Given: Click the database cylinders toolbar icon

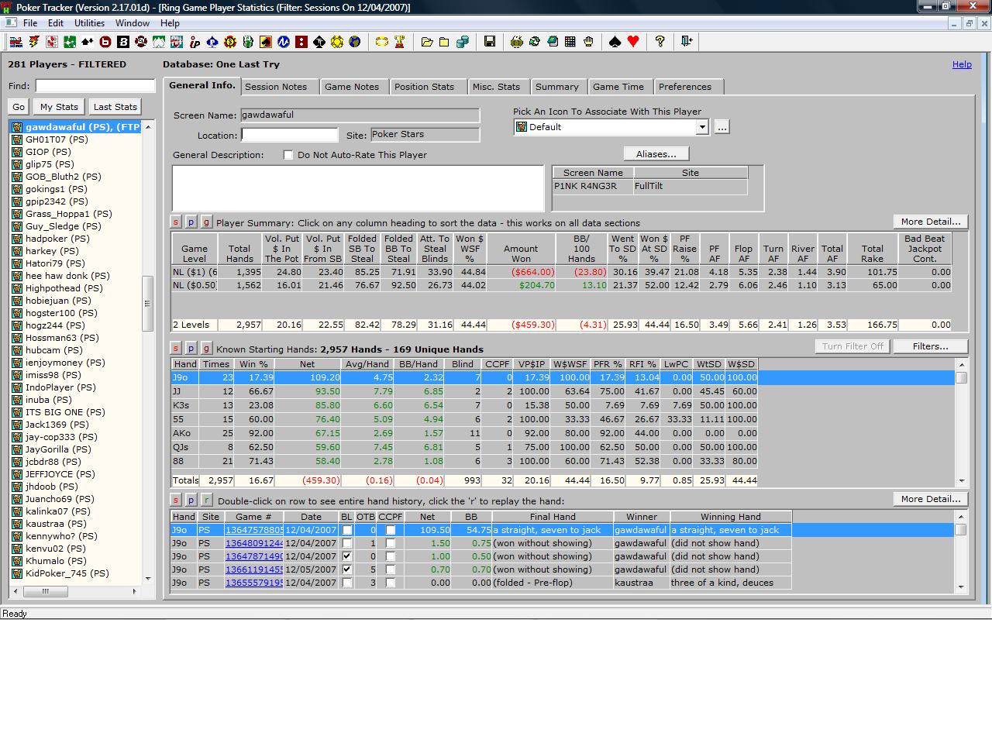Looking at the screenshot, I should (463, 42).
